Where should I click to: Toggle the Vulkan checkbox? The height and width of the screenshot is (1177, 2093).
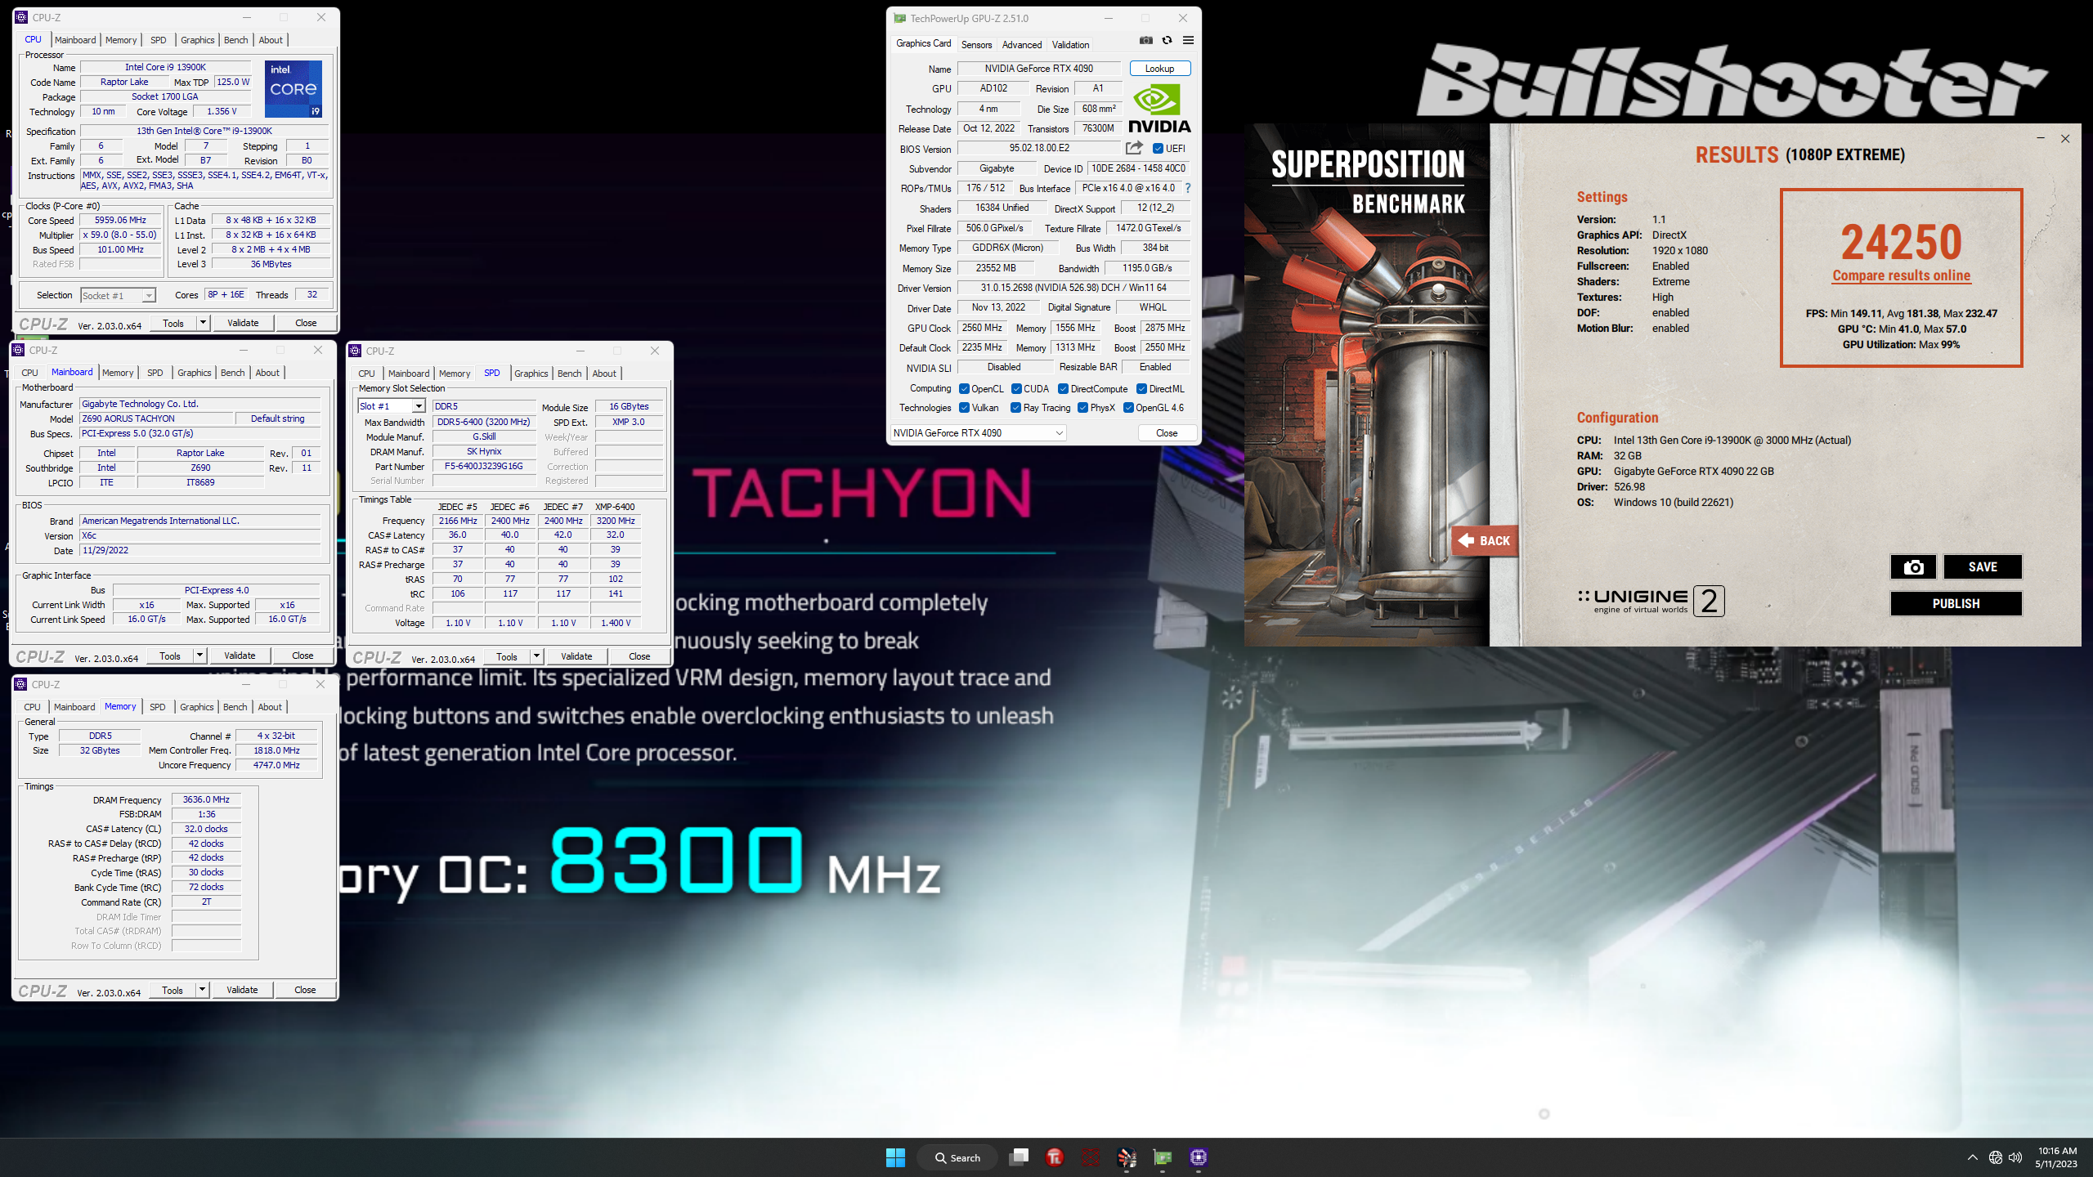pos(964,408)
